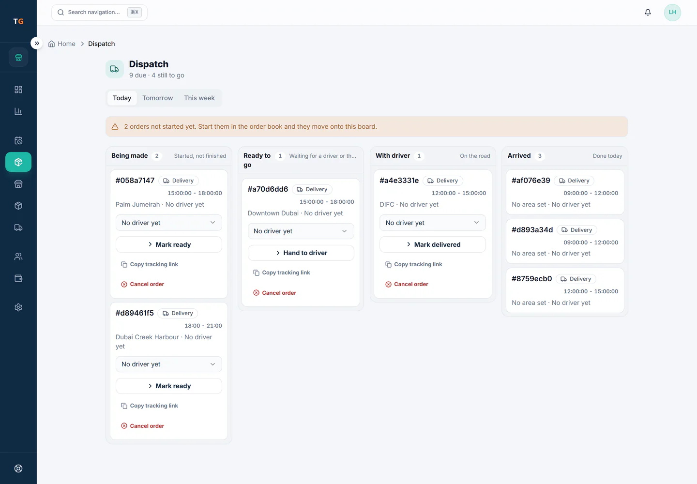Open the storefront icon at the sidebar top
Screen dimensions: 697x484
coord(18,57)
